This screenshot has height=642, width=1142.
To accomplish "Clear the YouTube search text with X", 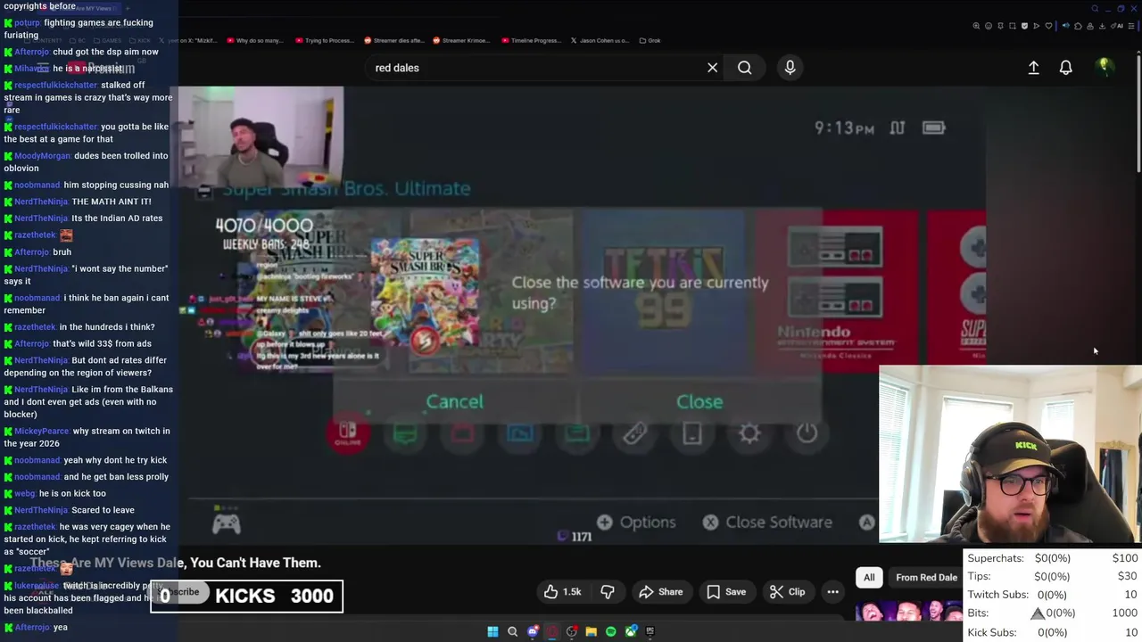I will [x=712, y=68].
